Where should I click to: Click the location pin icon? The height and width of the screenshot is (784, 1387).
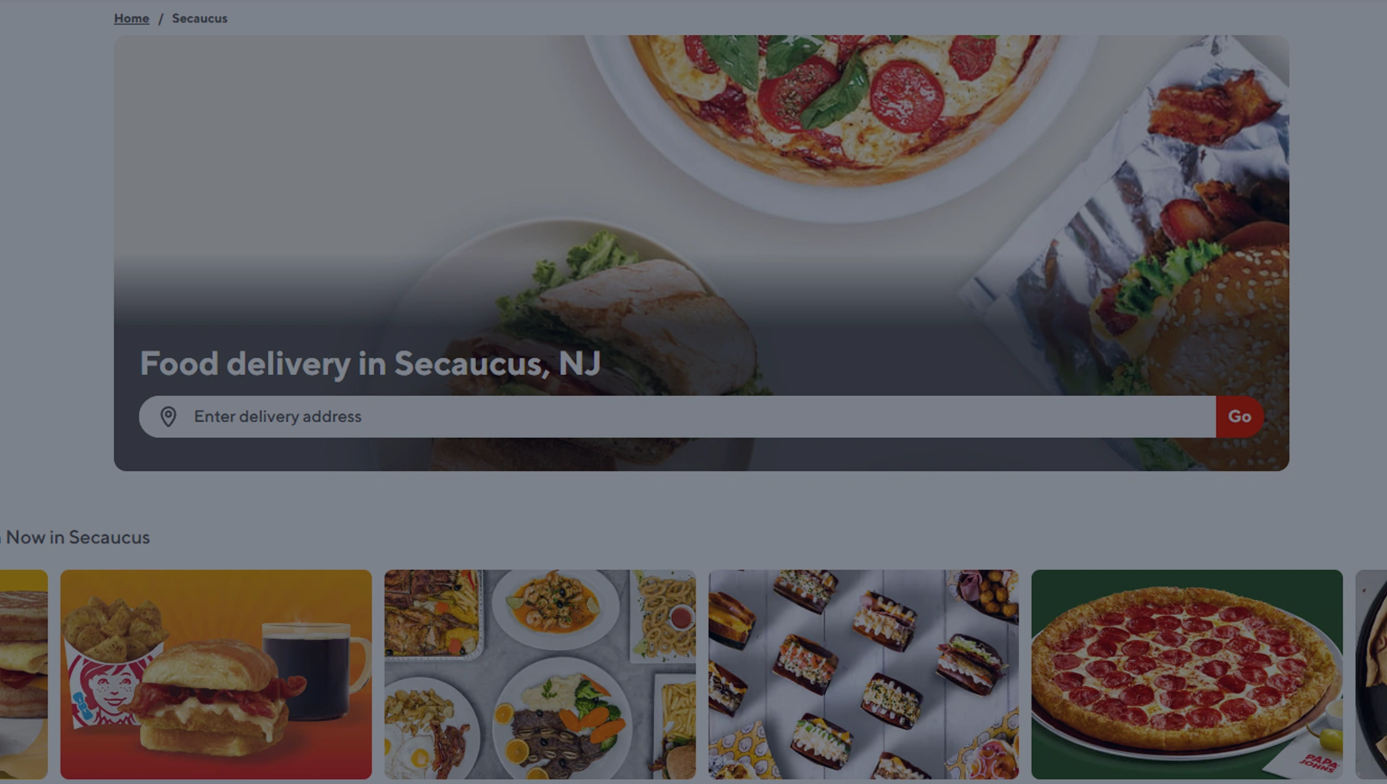click(168, 417)
